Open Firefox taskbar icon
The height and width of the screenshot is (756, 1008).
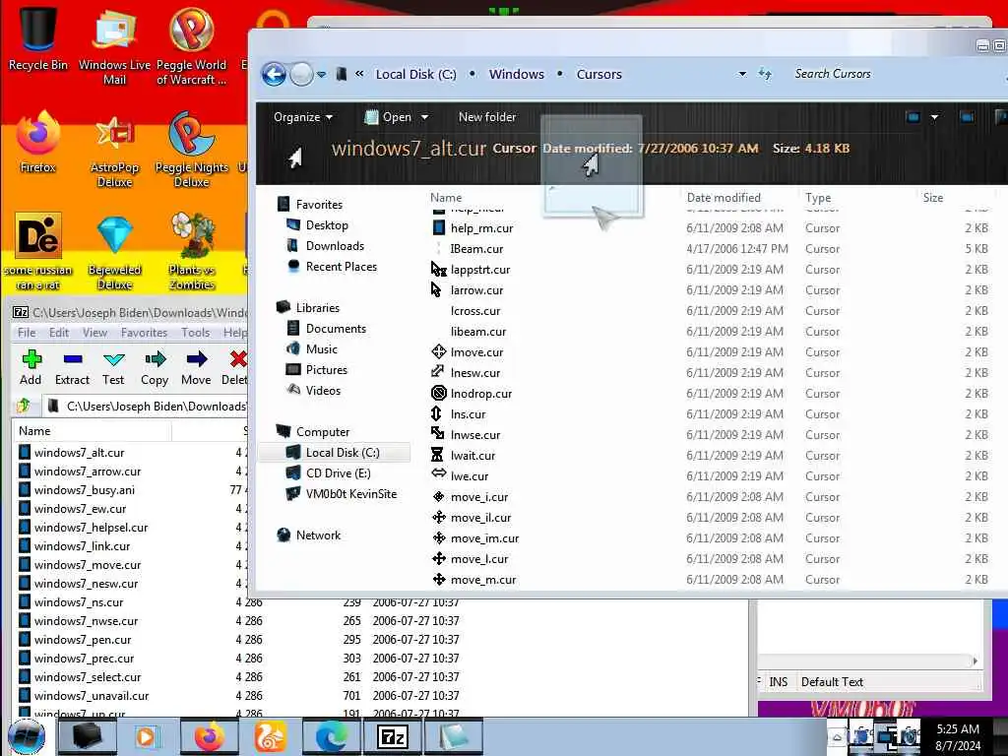click(x=210, y=736)
